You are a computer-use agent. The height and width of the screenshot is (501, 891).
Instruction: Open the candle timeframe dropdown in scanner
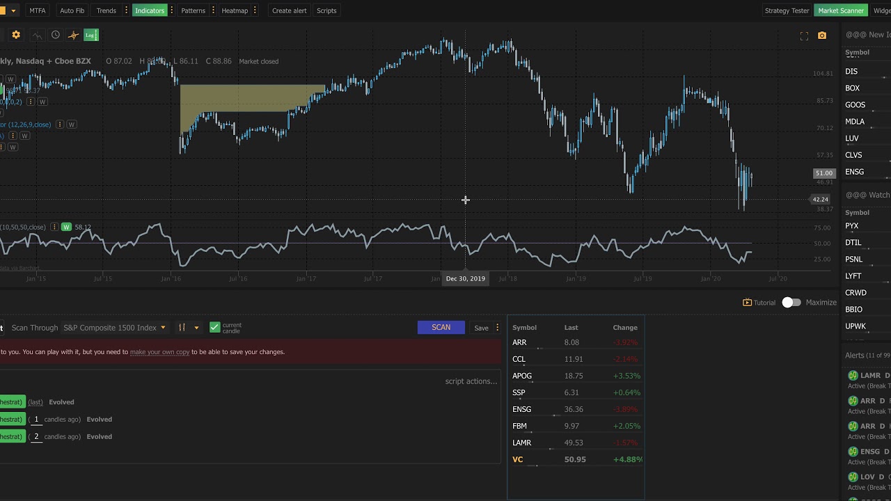point(188,328)
